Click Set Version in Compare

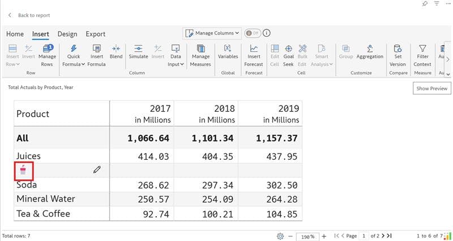tap(398, 56)
